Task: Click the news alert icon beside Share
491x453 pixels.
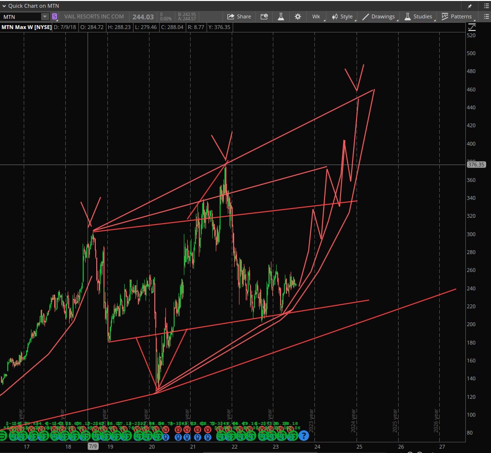Action: (264, 16)
